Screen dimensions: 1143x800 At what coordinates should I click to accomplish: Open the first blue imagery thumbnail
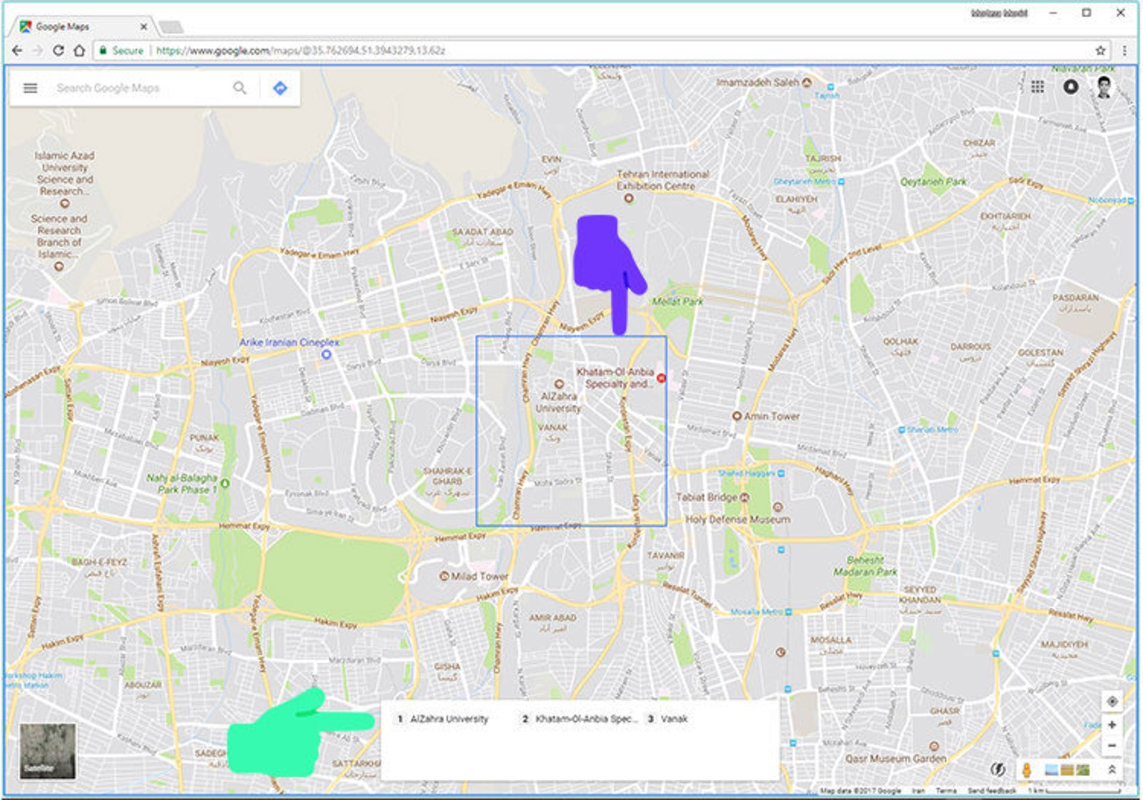(1051, 770)
